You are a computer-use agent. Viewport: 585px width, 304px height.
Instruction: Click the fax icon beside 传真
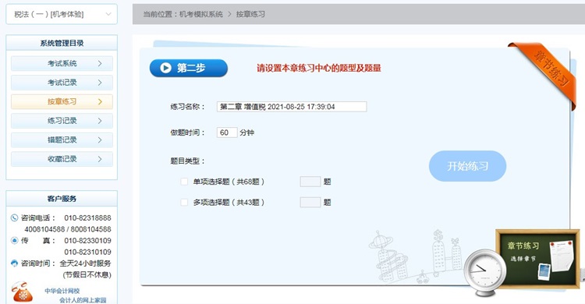[14, 240]
